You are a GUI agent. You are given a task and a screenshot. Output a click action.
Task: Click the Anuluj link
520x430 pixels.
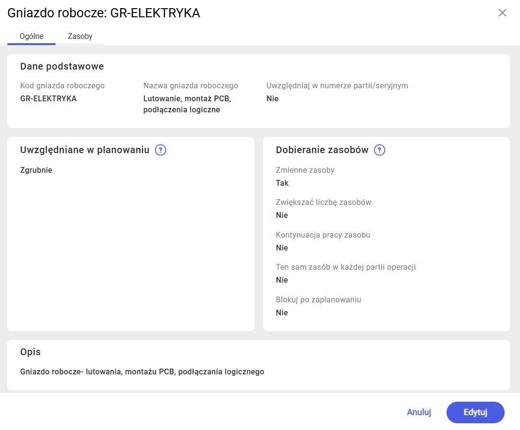(x=418, y=412)
